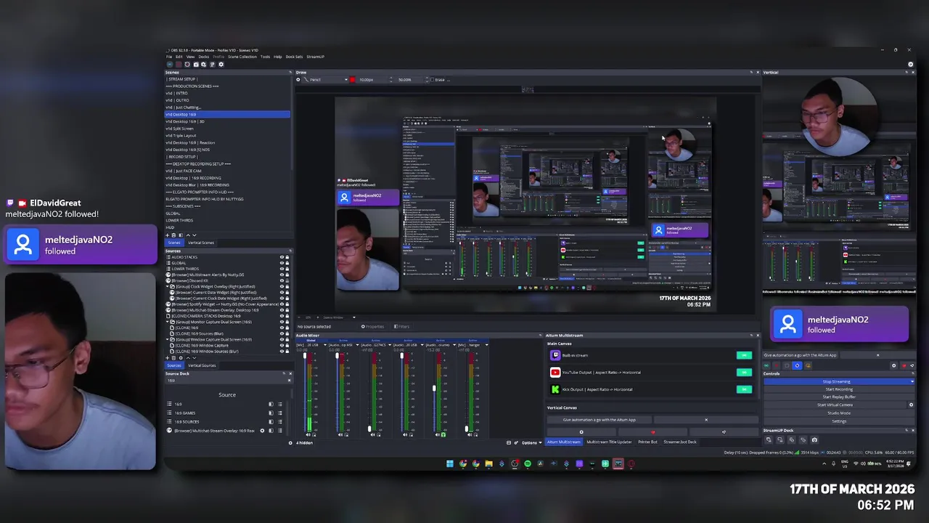The height and width of the screenshot is (523, 929).
Task: Click Start Virtual Camera
Action: tap(835, 405)
